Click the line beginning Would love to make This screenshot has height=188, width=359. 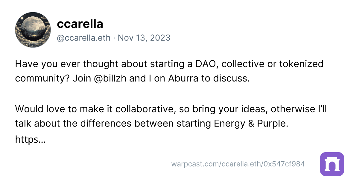pos(171,109)
